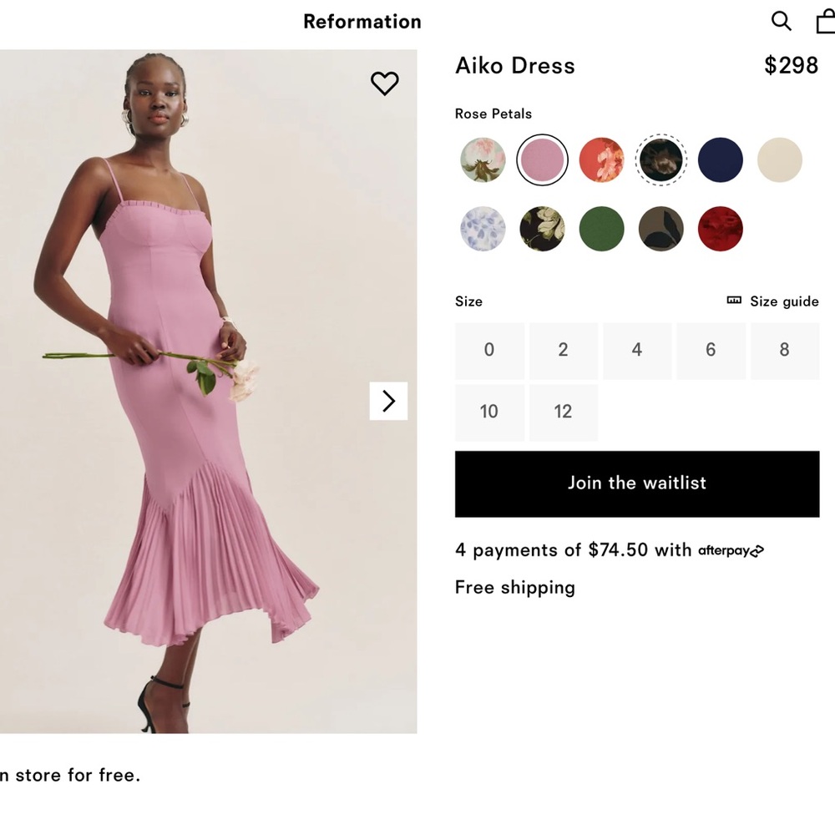The height and width of the screenshot is (835, 835).
Task: Select the Rose Petals pink swatch
Action: click(x=542, y=159)
